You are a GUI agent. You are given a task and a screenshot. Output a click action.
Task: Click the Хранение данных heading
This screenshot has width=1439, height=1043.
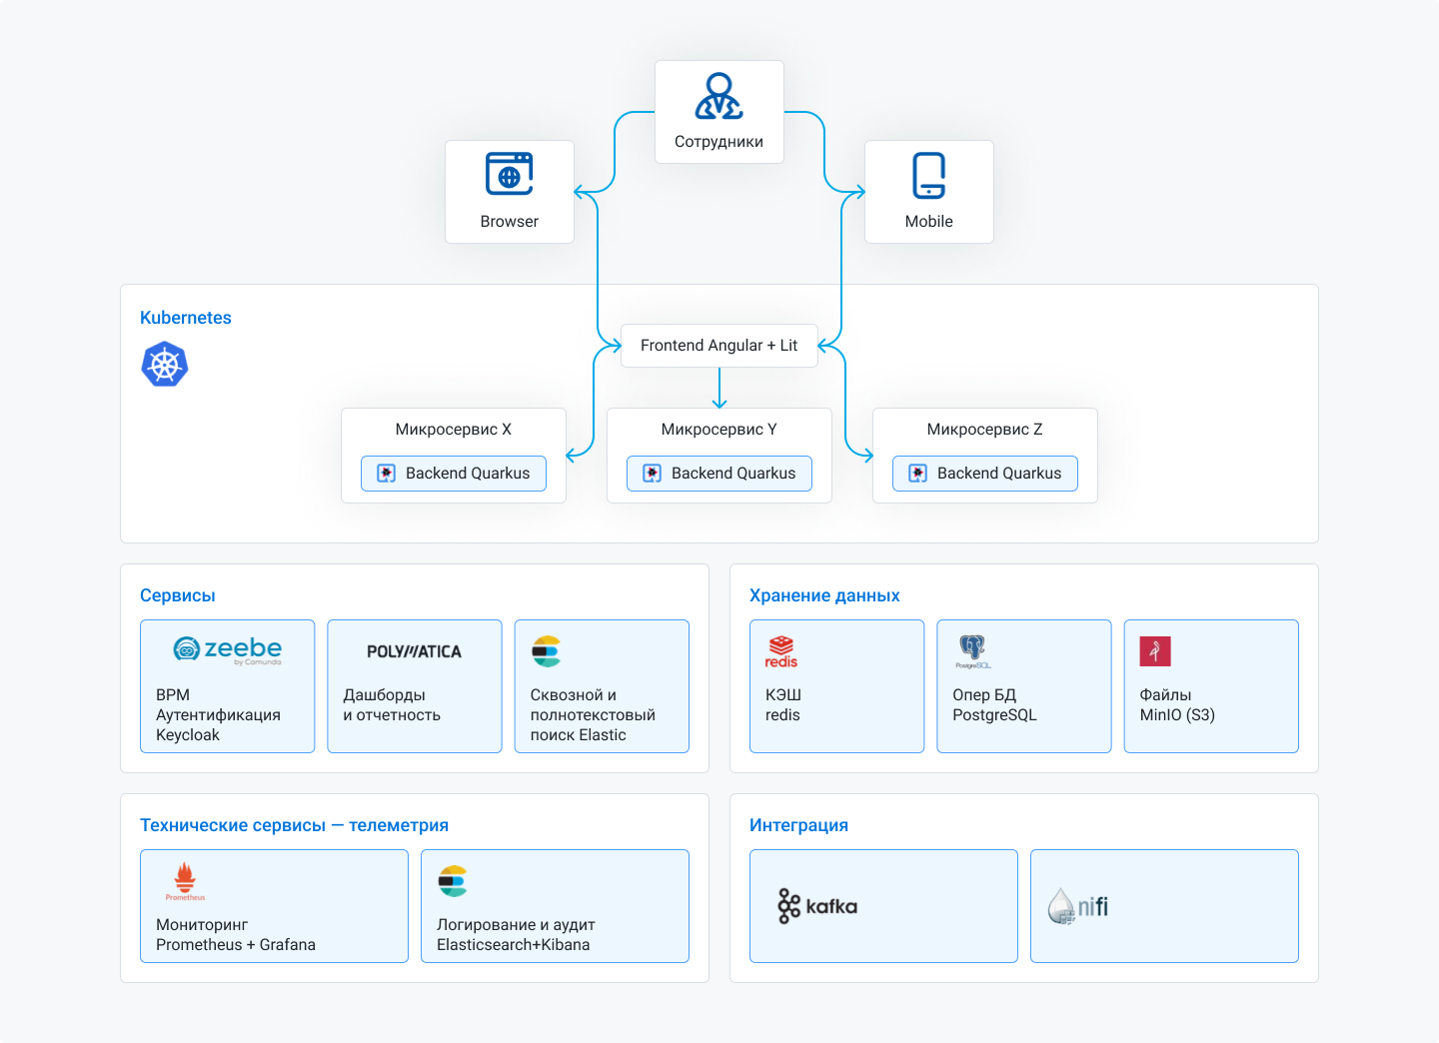(x=824, y=595)
